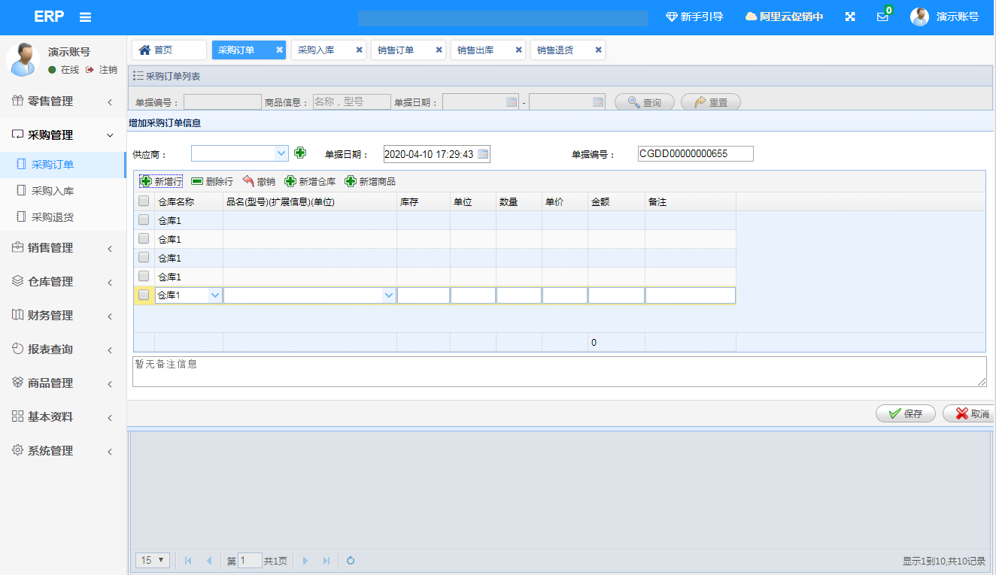Open the calendar picker for 单据日期
The image size is (996, 575).
click(x=483, y=154)
